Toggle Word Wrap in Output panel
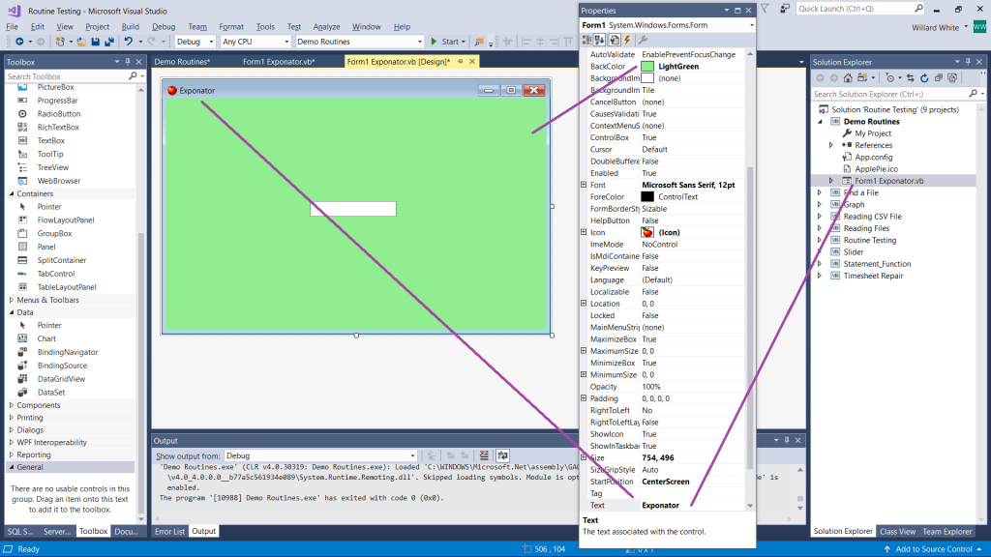991x557 pixels. [503, 455]
